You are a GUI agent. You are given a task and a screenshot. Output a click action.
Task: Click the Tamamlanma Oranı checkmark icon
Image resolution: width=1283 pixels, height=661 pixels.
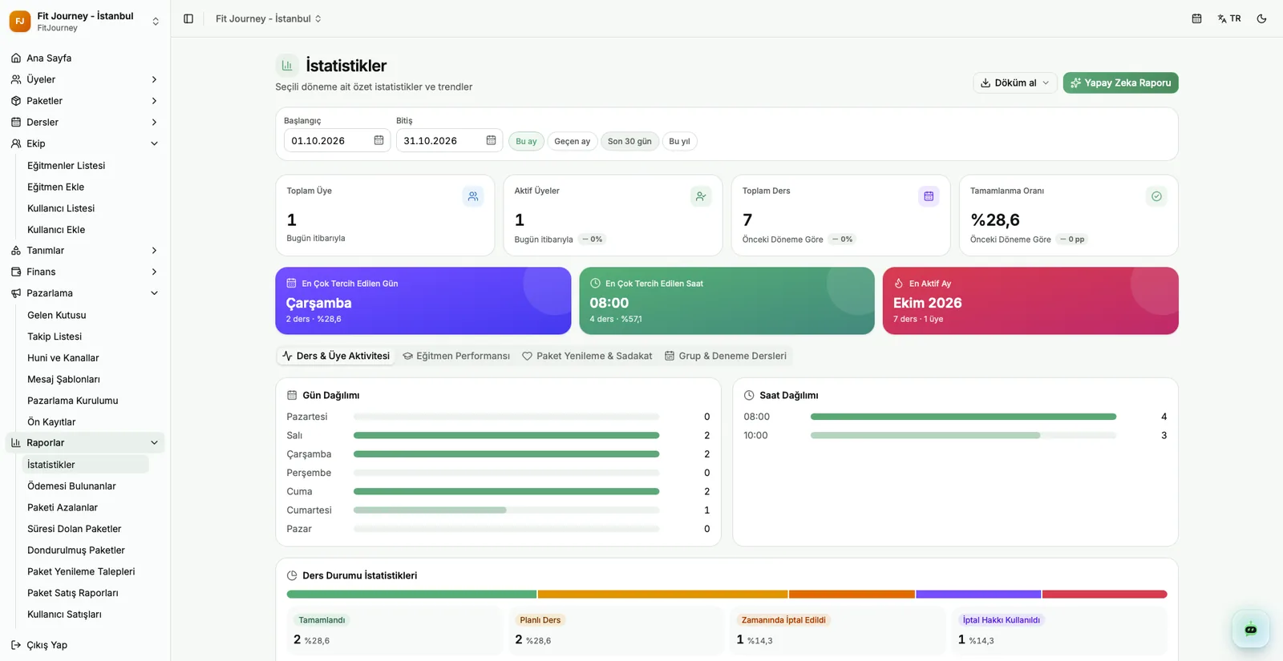1156,196
